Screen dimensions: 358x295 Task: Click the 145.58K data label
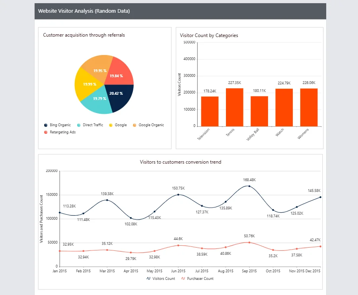click(x=314, y=191)
